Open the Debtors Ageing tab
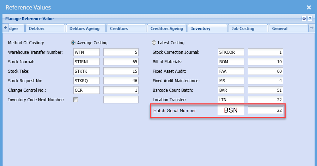317x166 pixels. pyautogui.click(x=85, y=28)
